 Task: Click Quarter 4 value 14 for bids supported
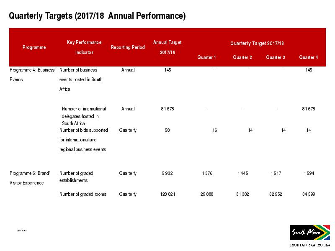(x=309, y=130)
